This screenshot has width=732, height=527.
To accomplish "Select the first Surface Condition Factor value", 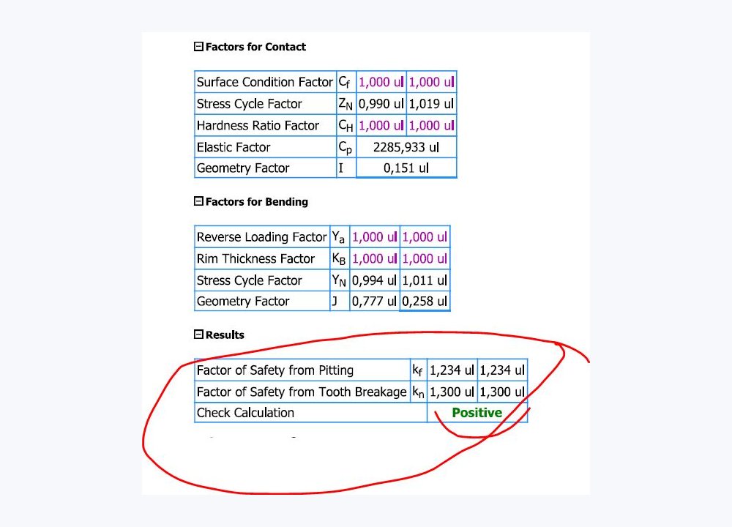I will [x=381, y=82].
